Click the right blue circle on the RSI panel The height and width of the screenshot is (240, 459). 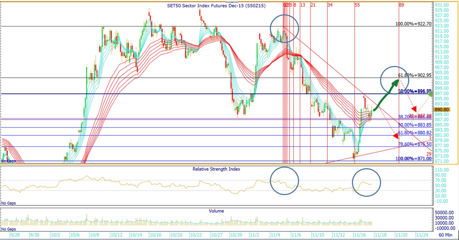[x=366, y=182]
